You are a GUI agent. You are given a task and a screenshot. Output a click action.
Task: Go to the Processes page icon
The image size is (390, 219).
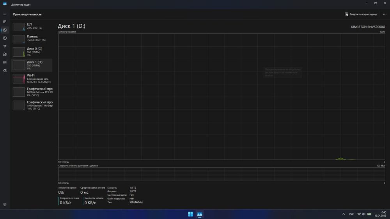[x=5, y=22]
